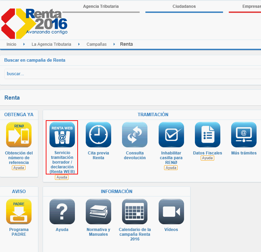This screenshot has height=252, width=261.
Task: Click the Renta breadcrumb item
Action: (126, 44)
